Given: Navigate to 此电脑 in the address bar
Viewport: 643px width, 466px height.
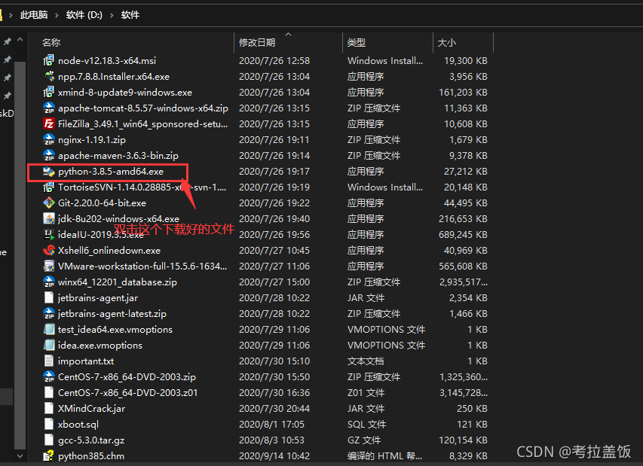Looking at the screenshot, I should [x=34, y=15].
